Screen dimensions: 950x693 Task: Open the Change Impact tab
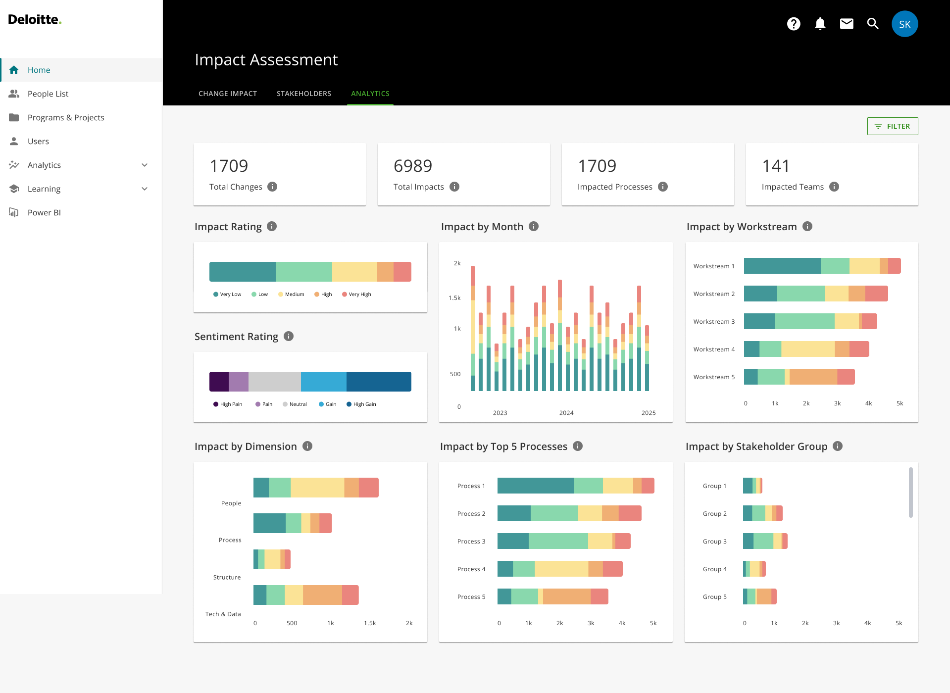coord(228,94)
